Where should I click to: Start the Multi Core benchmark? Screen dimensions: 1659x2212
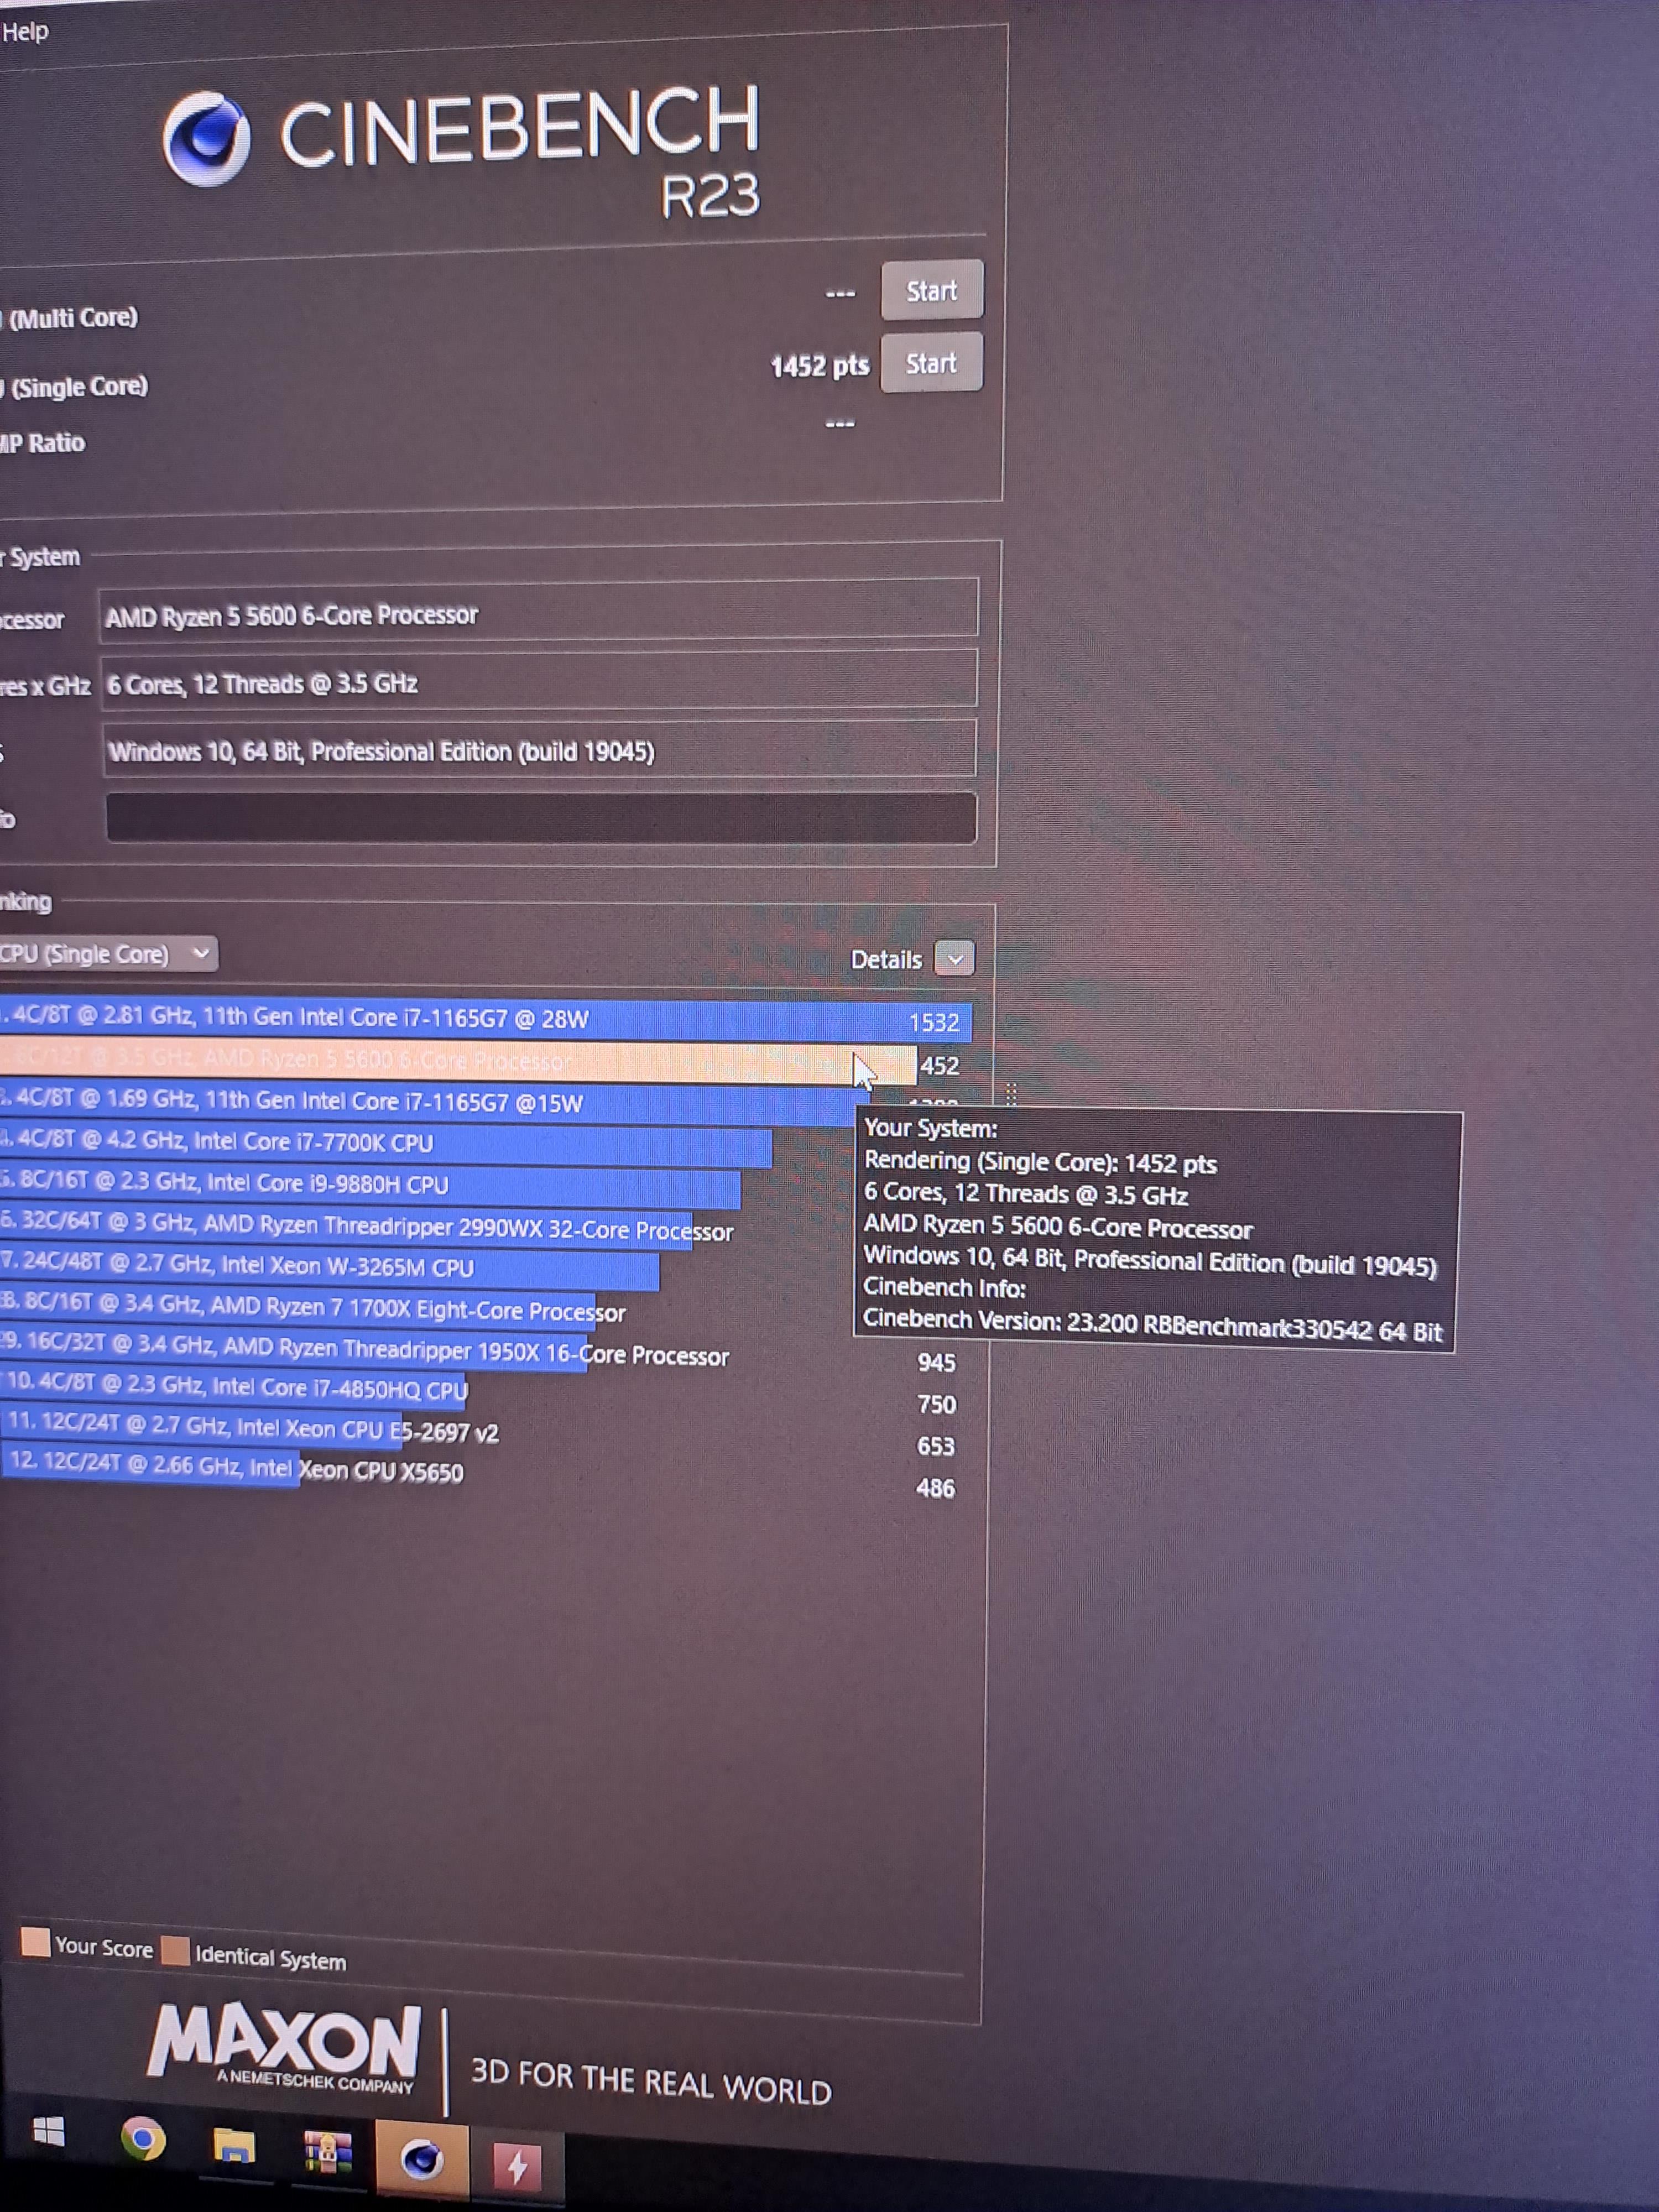(x=931, y=291)
